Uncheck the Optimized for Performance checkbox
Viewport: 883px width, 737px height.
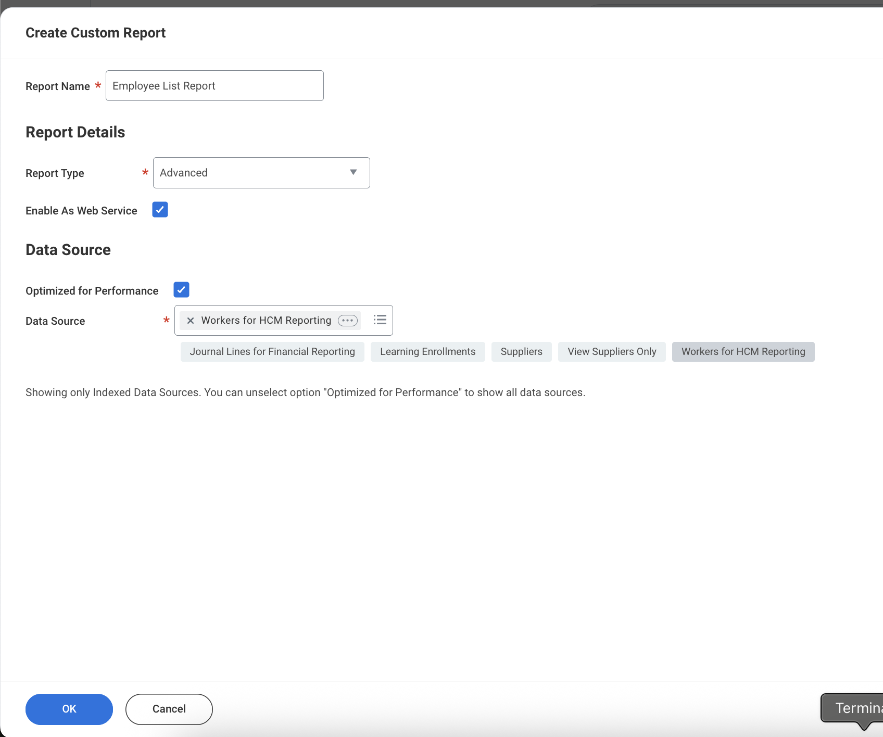click(181, 290)
